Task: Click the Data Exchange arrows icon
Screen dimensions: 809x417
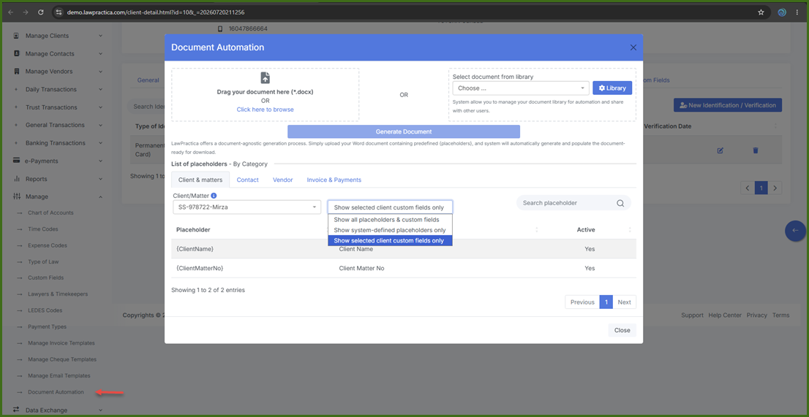Action: (17, 410)
